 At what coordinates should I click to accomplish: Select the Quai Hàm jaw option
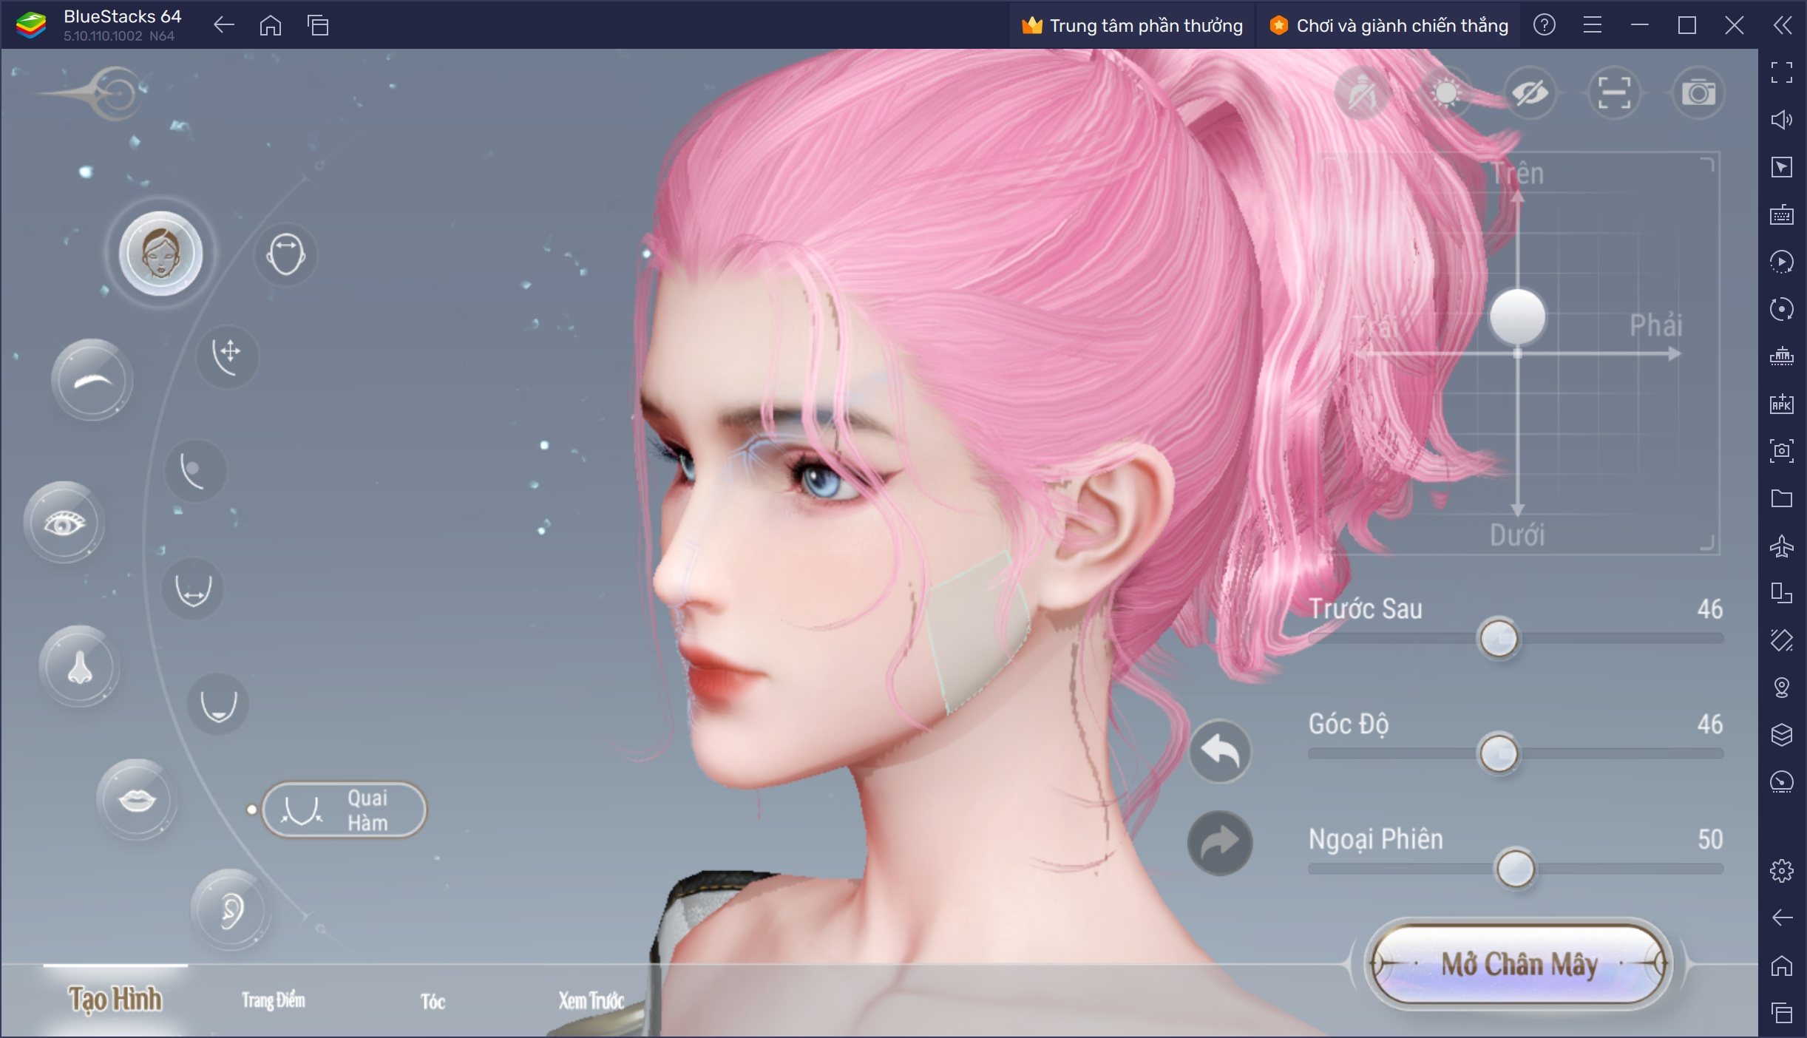(x=345, y=810)
